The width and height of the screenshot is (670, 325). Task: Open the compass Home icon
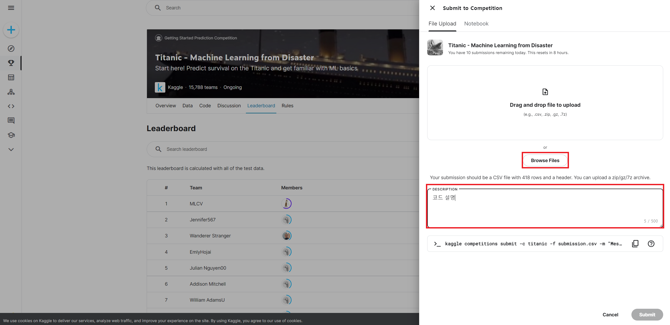pos(11,49)
